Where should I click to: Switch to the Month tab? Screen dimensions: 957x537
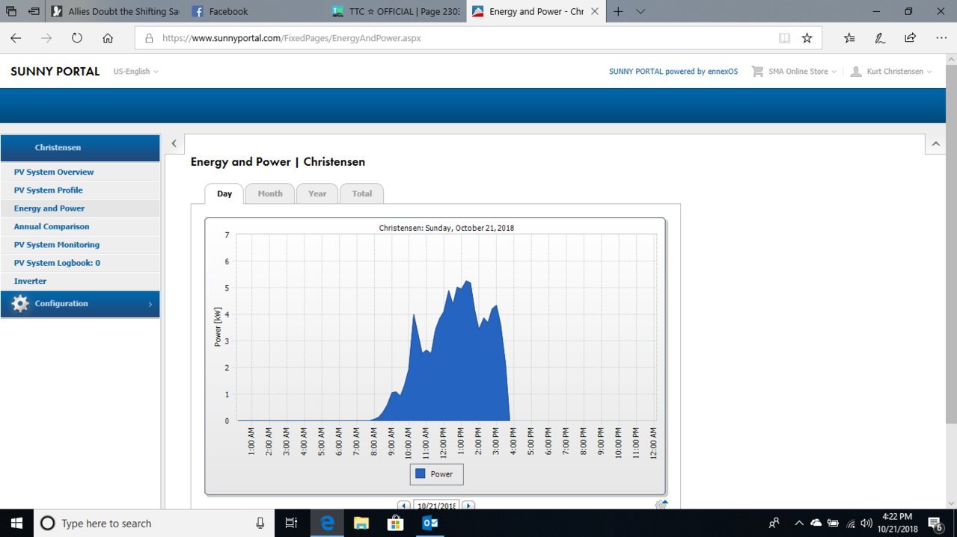pos(270,193)
